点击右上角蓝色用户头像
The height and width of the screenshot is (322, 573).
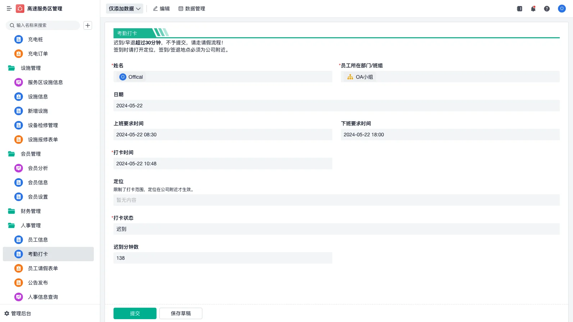562,9
